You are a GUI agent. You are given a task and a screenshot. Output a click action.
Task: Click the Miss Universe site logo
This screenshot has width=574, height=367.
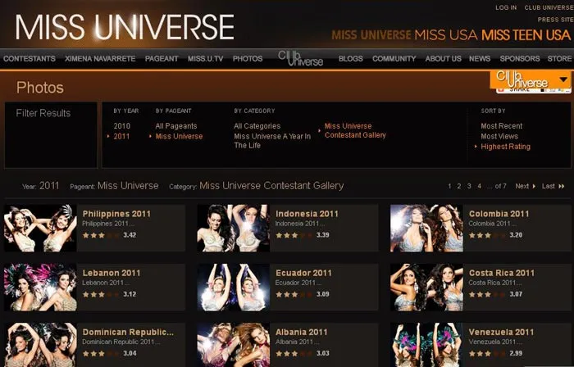pos(125,27)
